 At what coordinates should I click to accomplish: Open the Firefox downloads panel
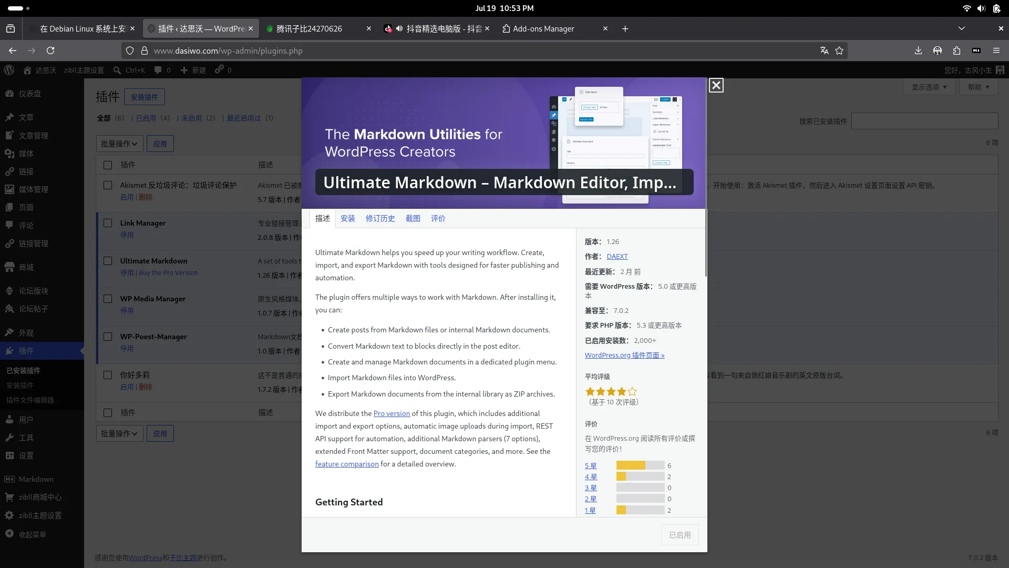pos(918,50)
